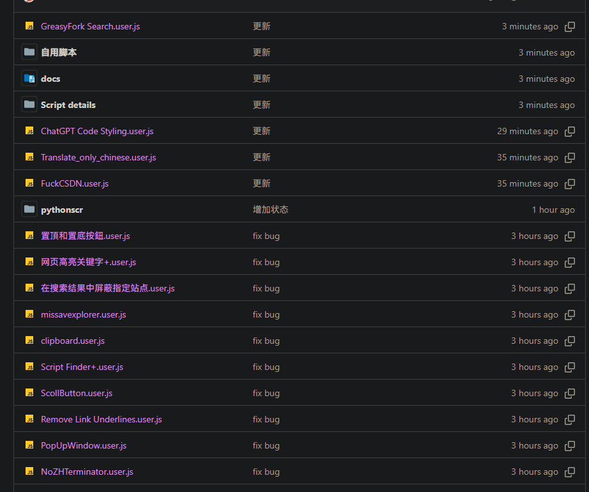The width and height of the screenshot is (589, 492).
Task: Copy icon in ChatGPT Code Styling.user.js row
Action: pos(569,132)
